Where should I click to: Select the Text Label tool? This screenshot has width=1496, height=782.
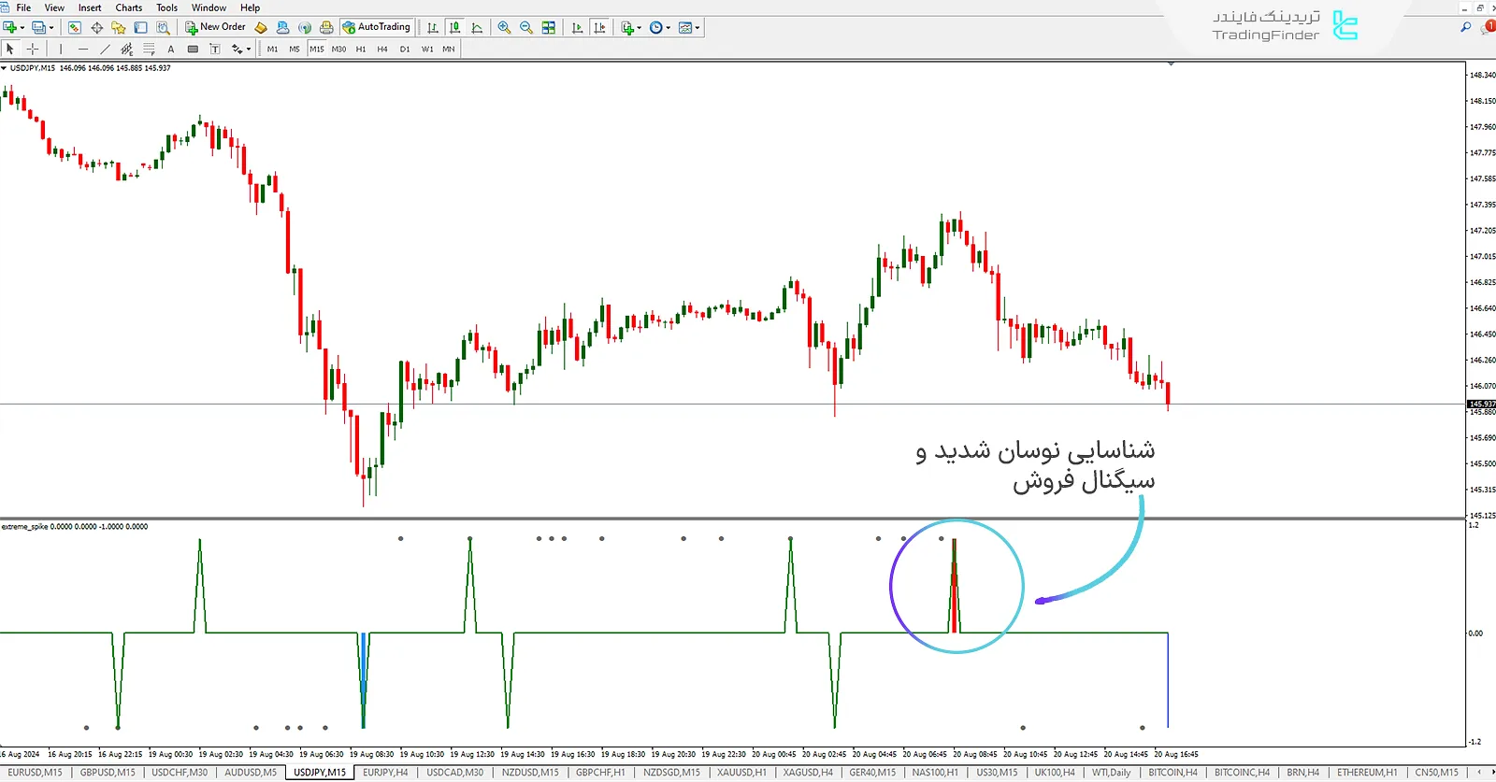point(214,49)
